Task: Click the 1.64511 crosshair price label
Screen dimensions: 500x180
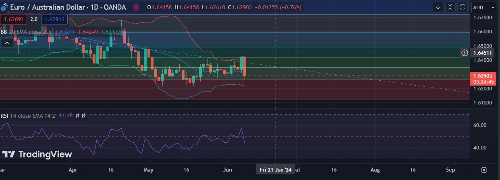Action: pyautogui.click(x=482, y=53)
